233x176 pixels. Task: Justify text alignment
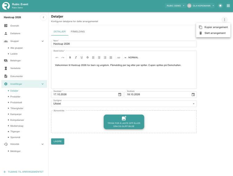click(x=111, y=58)
